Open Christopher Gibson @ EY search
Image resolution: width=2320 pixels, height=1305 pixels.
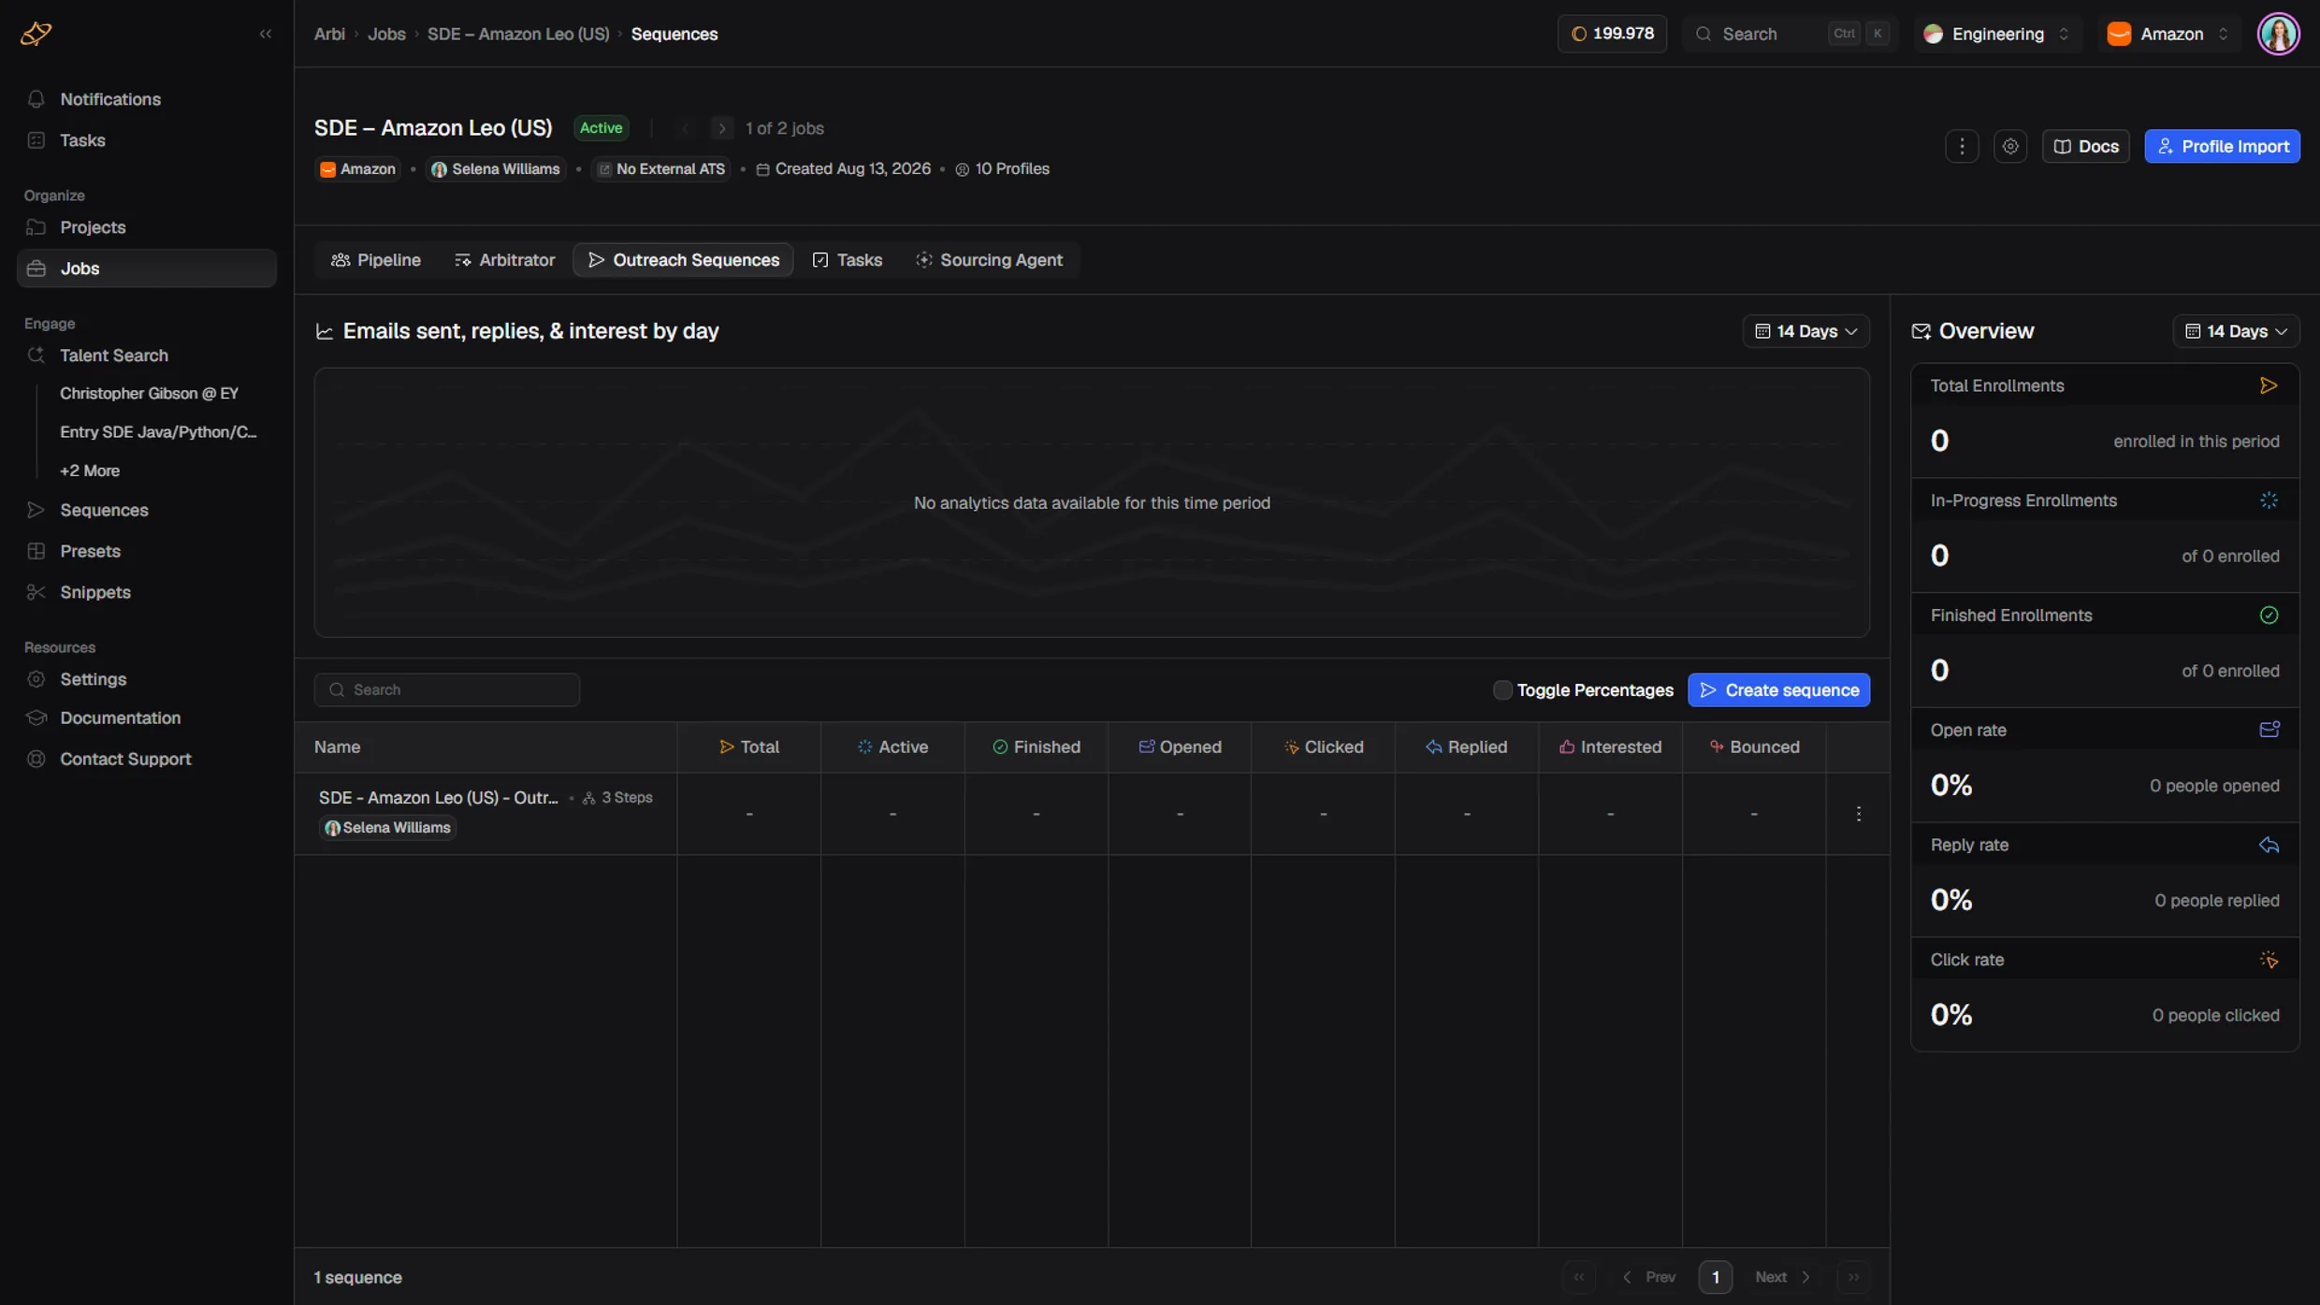coord(150,394)
